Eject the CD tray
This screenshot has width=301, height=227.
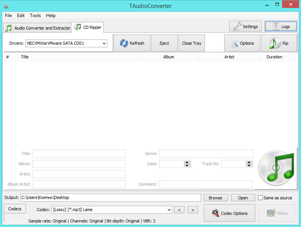[x=164, y=43]
